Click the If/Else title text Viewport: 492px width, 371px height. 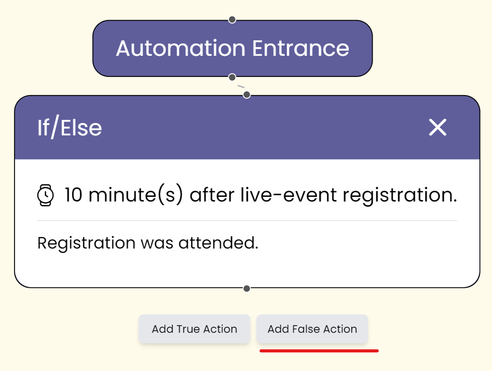click(69, 128)
